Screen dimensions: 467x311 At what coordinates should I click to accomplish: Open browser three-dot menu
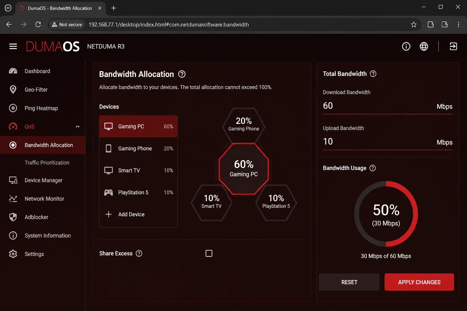pos(458,25)
